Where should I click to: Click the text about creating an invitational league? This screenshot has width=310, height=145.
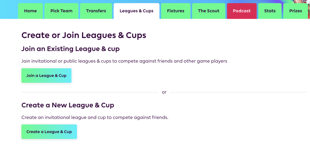click(x=95, y=117)
